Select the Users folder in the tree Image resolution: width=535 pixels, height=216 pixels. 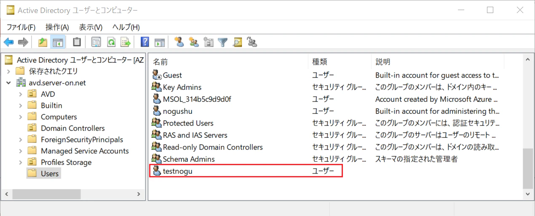pos(50,174)
